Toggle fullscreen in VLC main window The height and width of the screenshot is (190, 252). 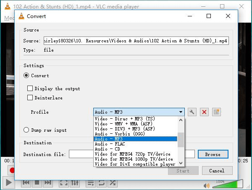coord(64,182)
